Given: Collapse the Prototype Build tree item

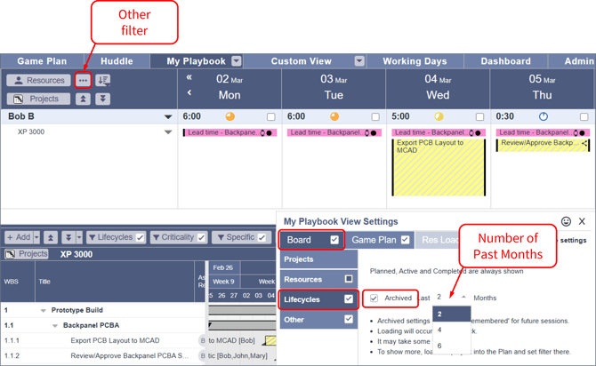Looking at the screenshot, I should point(43,311).
